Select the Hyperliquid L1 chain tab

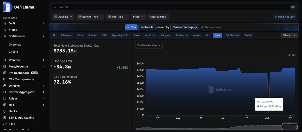pos(120,35)
